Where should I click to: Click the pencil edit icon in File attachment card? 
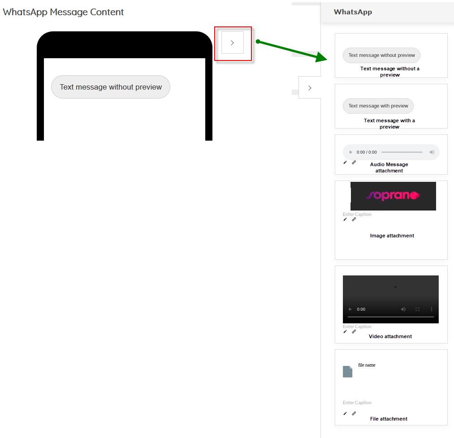345,413
